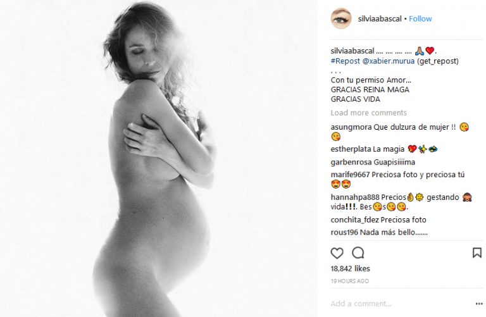This screenshot has width=486, height=317.
Task: Open the three-dot more options menu
Action: 479,304
